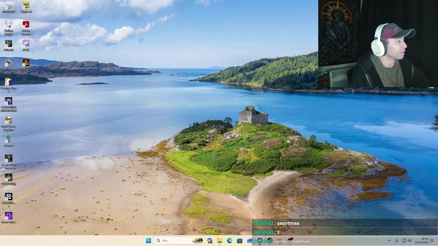Viewport: 438px width, 246px height.
Task: Open the notification center bell icon
Action: tap(432, 241)
